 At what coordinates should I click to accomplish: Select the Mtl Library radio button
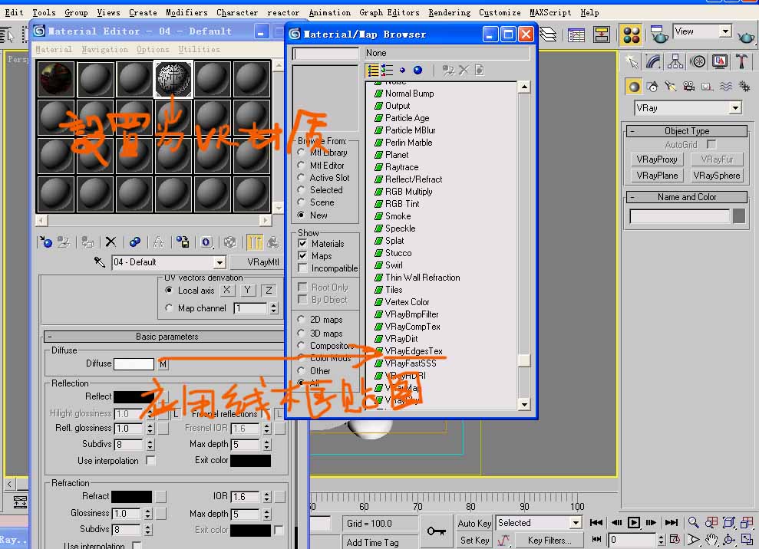[301, 153]
